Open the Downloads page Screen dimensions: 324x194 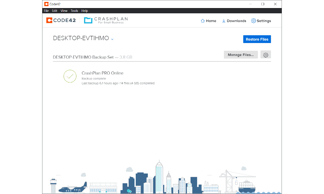[x=234, y=21]
